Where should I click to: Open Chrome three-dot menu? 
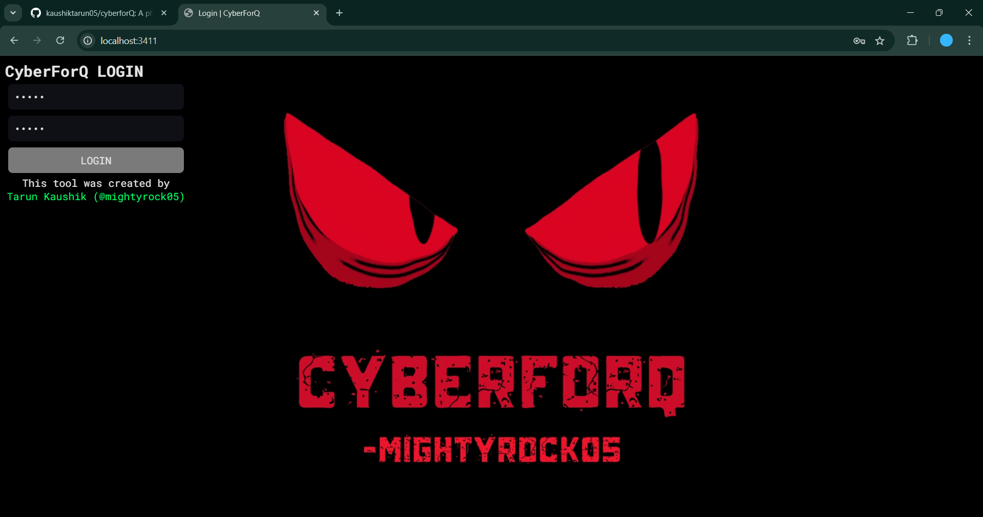pyautogui.click(x=969, y=40)
